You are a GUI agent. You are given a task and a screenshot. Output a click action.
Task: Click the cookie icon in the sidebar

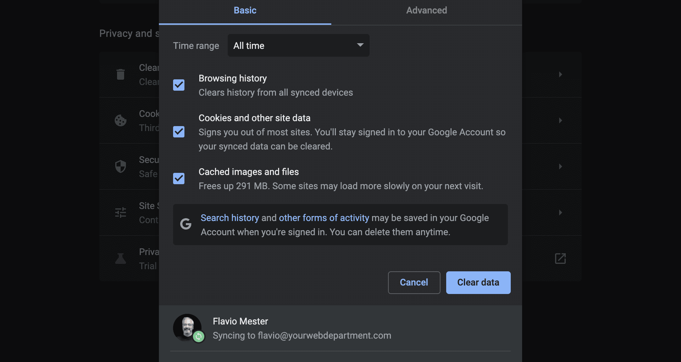tap(121, 120)
